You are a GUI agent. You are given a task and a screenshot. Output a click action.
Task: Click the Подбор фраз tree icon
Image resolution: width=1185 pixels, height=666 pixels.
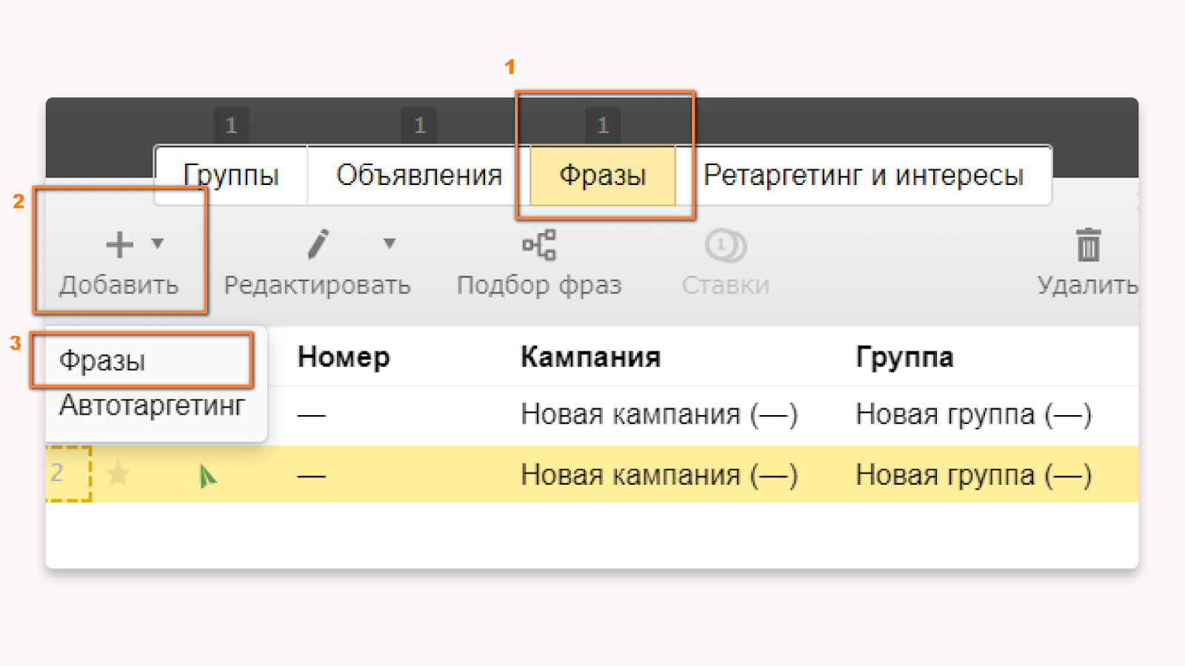click(539, 245)
